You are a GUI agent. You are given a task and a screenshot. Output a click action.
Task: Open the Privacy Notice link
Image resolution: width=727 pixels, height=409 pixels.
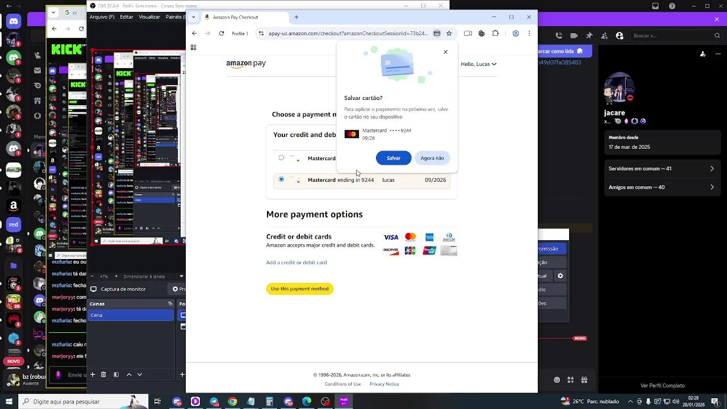coord(385,384)
